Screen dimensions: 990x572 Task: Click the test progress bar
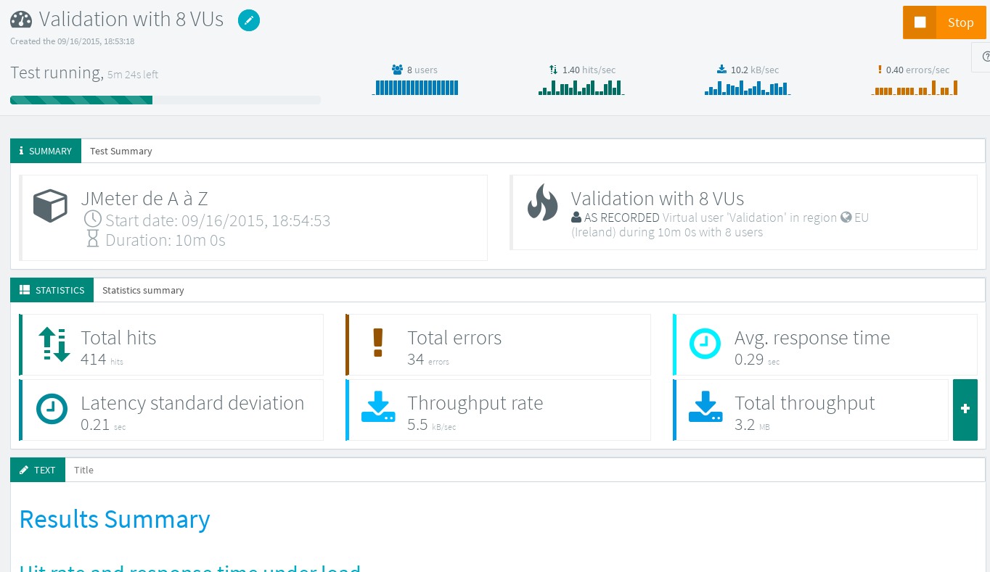click(165, 100)
